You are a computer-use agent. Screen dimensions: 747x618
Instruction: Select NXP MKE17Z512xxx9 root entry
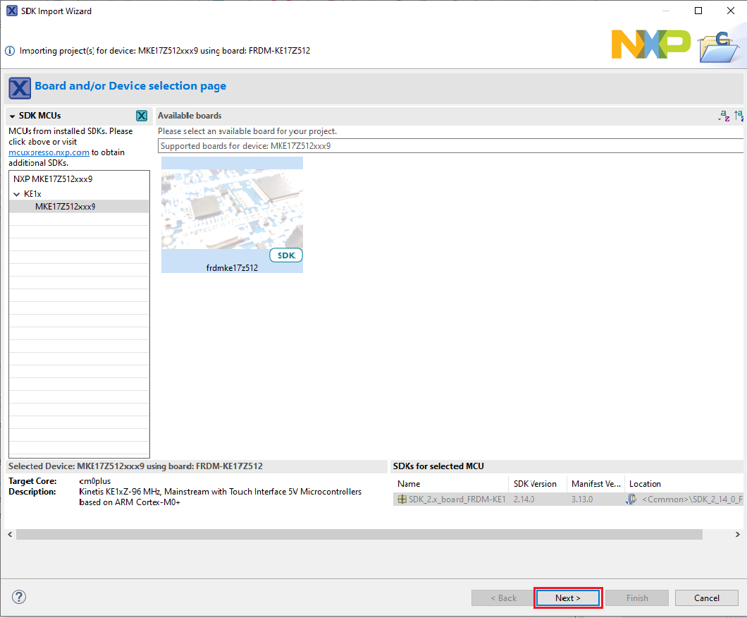(x=53, y=179)
